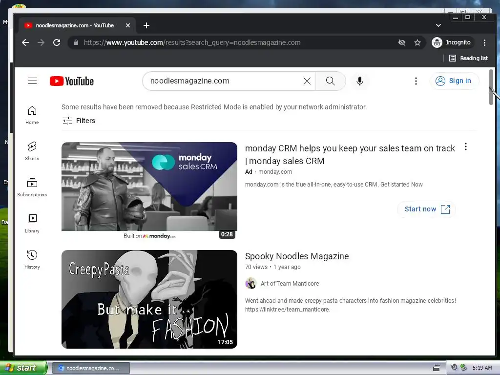This screenshot has height=375, width=500.
Task: Click the address bar URL
Action: coord(192,42)
